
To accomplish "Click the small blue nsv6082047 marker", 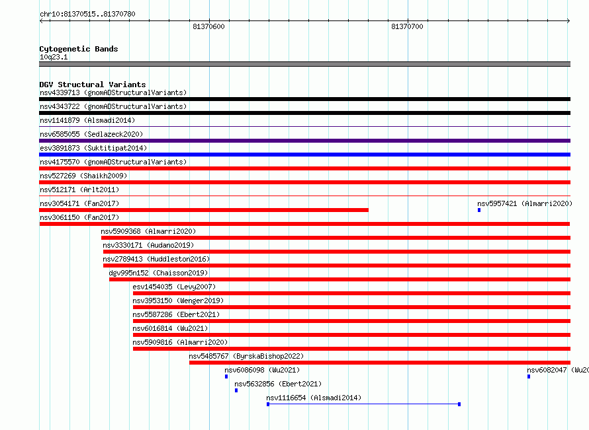I will click(x=529, y=376).
